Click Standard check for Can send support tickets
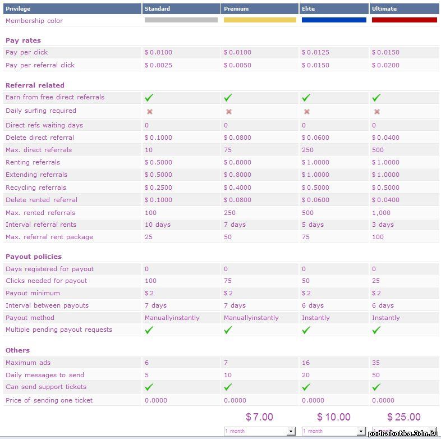This screenshot has width=441, height=439. [149, 387]
